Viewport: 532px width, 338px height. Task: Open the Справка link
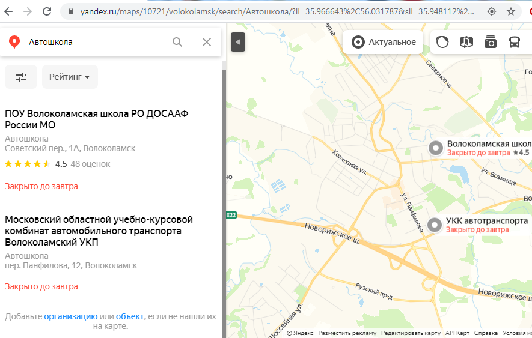coord(486,333)
